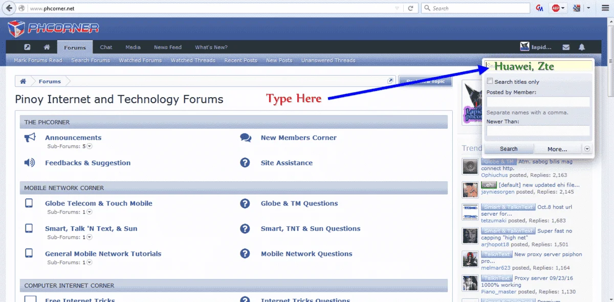Expand Globe Telecom & Touch Mobile sub-forums

click(x=90, y=212)
